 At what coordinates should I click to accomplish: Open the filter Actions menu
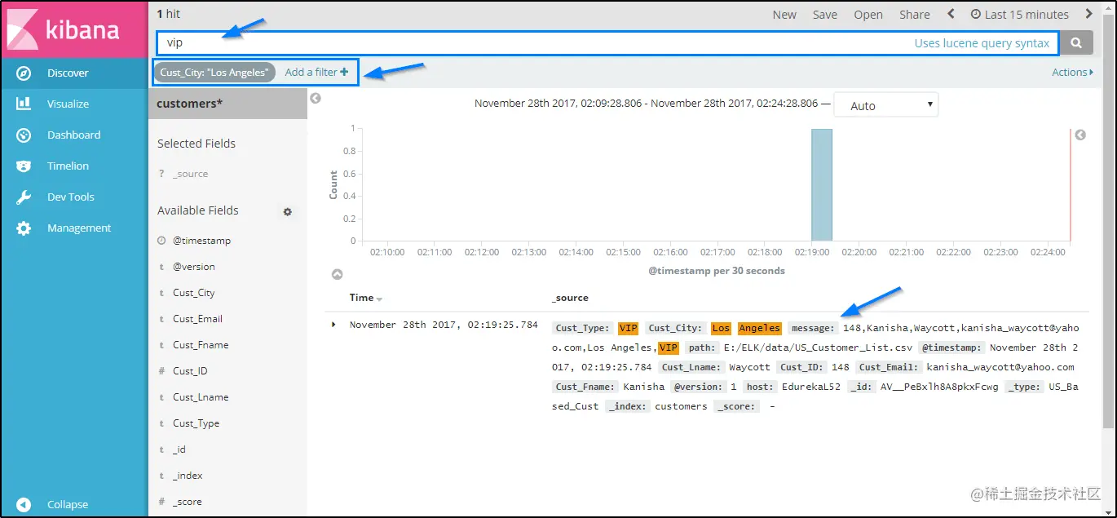point(1071,73)
